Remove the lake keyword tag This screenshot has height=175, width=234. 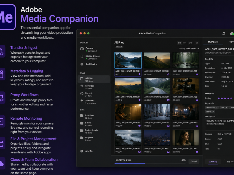(226, 108)
